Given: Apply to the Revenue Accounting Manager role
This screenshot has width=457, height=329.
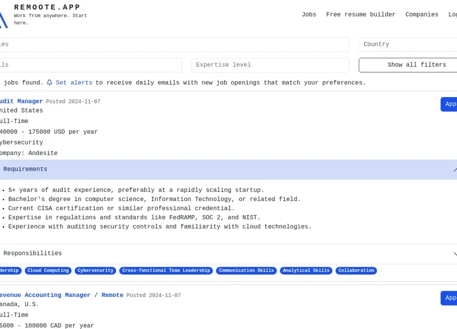Looking at the screenshot, I should pyautogui.click(x=450, y=298).
